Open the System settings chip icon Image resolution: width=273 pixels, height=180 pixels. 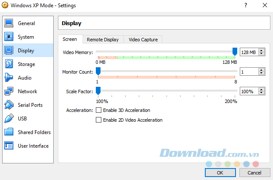coord(9,37)
